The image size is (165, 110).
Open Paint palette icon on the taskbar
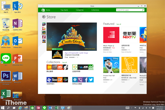pos(69,108)
